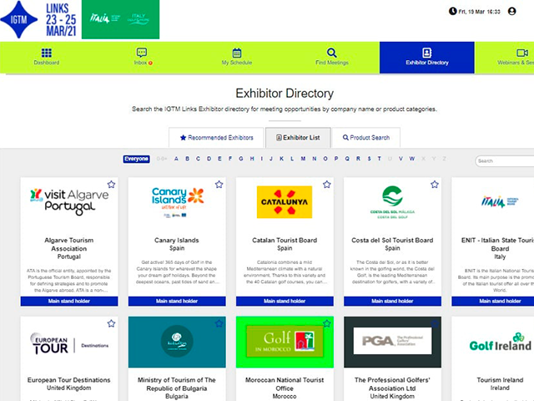Open European Tour Destinations title
Screen dimensions: 534x401
pos(69,380)
